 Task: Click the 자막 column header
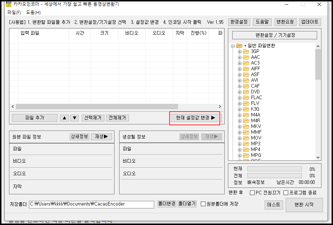point(180,33)
